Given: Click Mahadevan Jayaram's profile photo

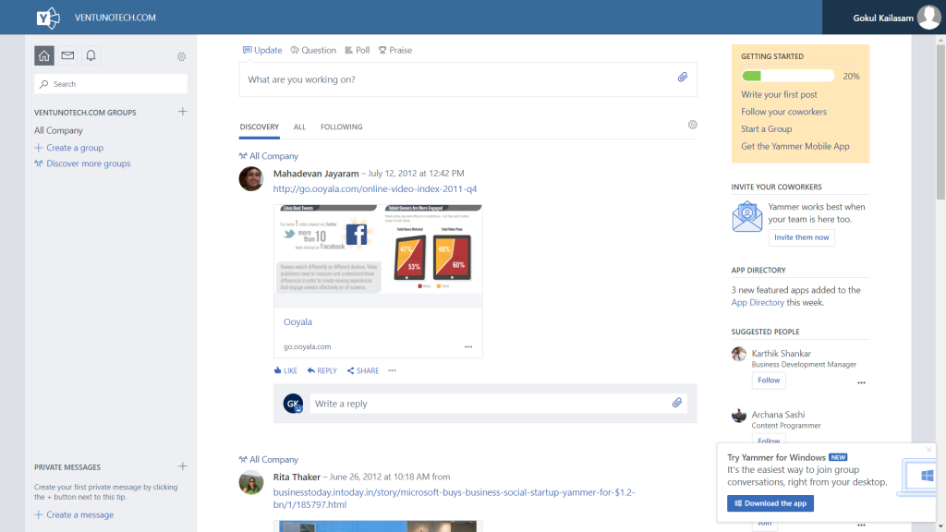Looking at the screenshot, I should tap(251, 179).
